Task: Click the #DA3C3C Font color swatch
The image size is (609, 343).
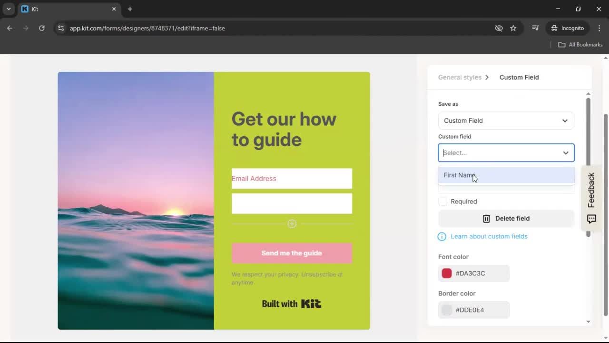Action: [446, 273]
